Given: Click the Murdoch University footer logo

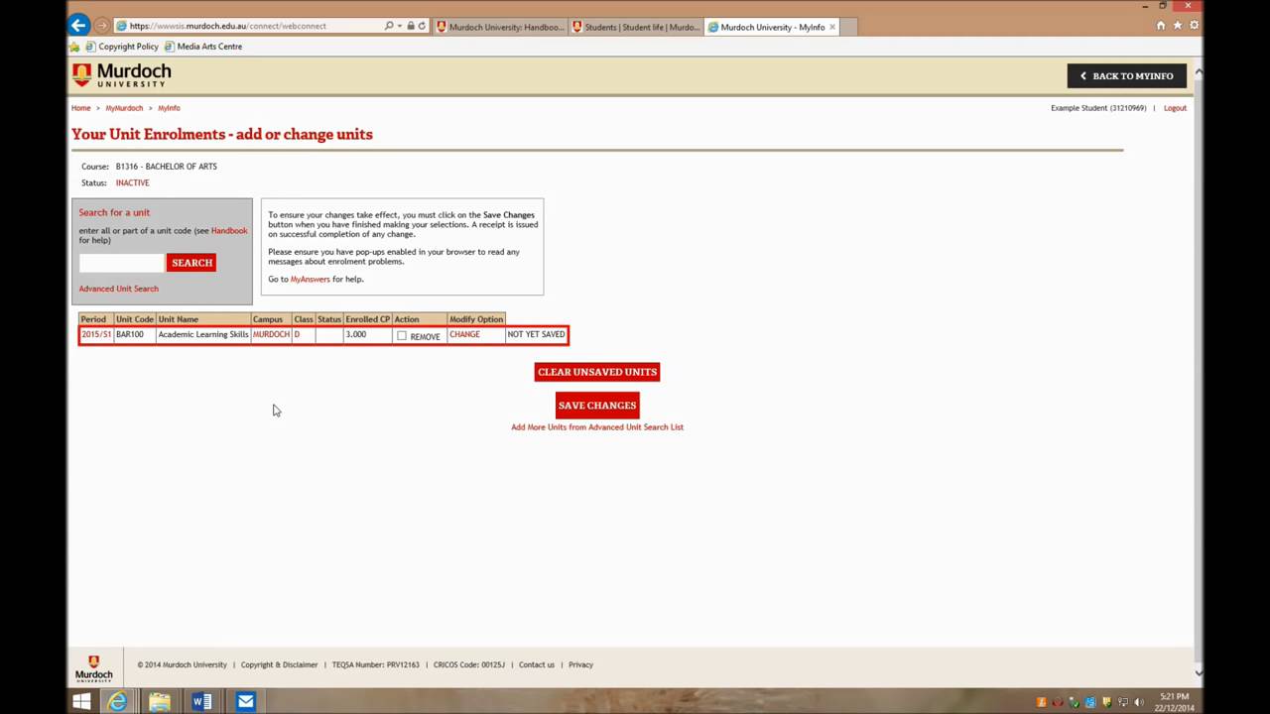Looking at the screenshot, I should (x=93, y=668).
